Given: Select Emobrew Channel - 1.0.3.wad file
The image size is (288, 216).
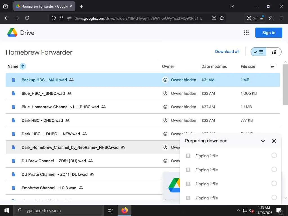Looking at the screenshot, I should (x=84, y=188).
